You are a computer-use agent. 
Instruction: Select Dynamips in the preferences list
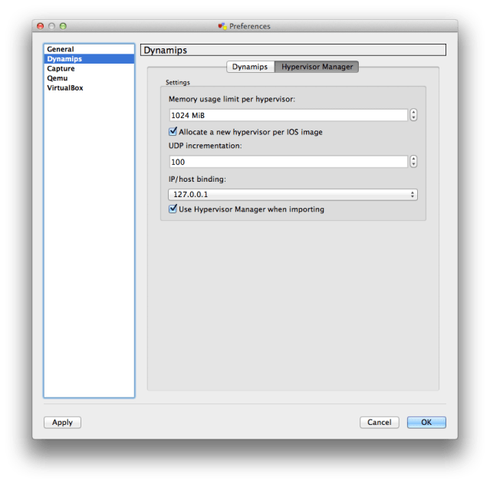(89, 59)
